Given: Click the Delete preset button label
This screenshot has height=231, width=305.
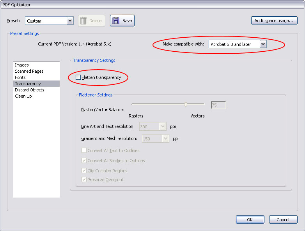Looking at the screenshot, I should [95, 21].
